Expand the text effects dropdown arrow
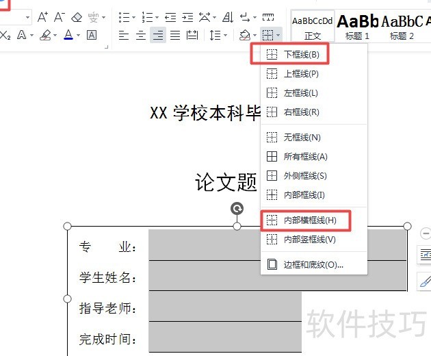The width and height of the screenshot is (431, 356). 31,35
